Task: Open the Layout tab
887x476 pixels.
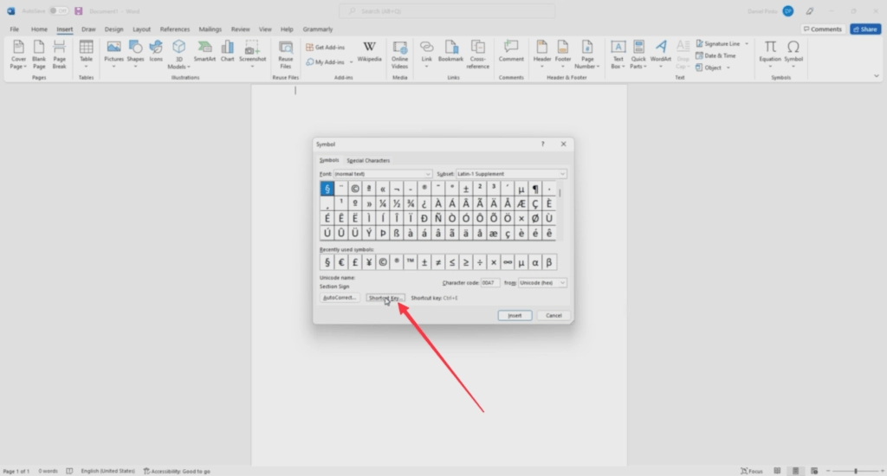Action: 141,29
